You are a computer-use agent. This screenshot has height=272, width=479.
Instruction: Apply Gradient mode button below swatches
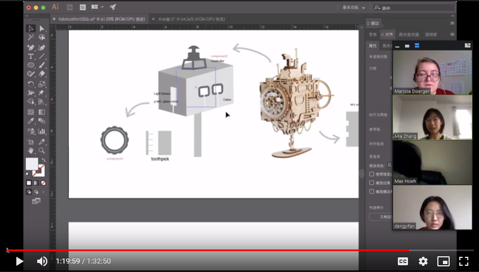pos(36,183)
